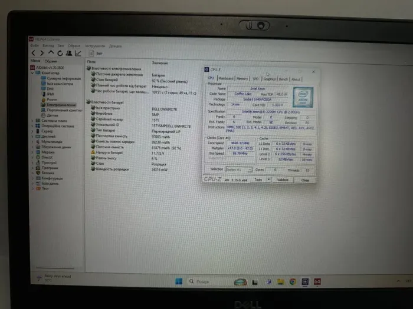Go back with AIDA64 back arrow
413x309 pixels.
pos(34,53)
